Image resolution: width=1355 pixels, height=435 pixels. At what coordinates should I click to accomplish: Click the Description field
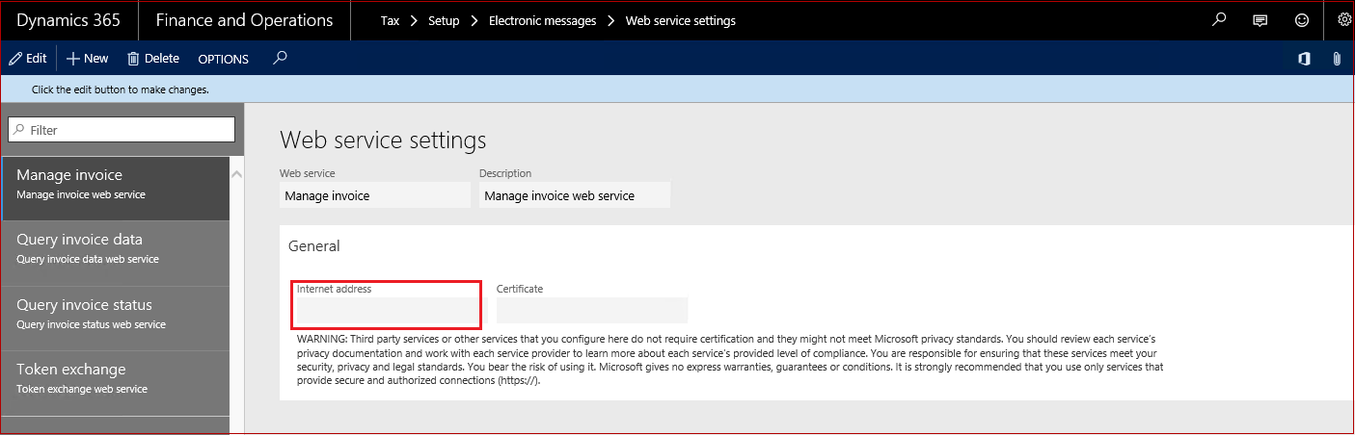click(574, 195)
